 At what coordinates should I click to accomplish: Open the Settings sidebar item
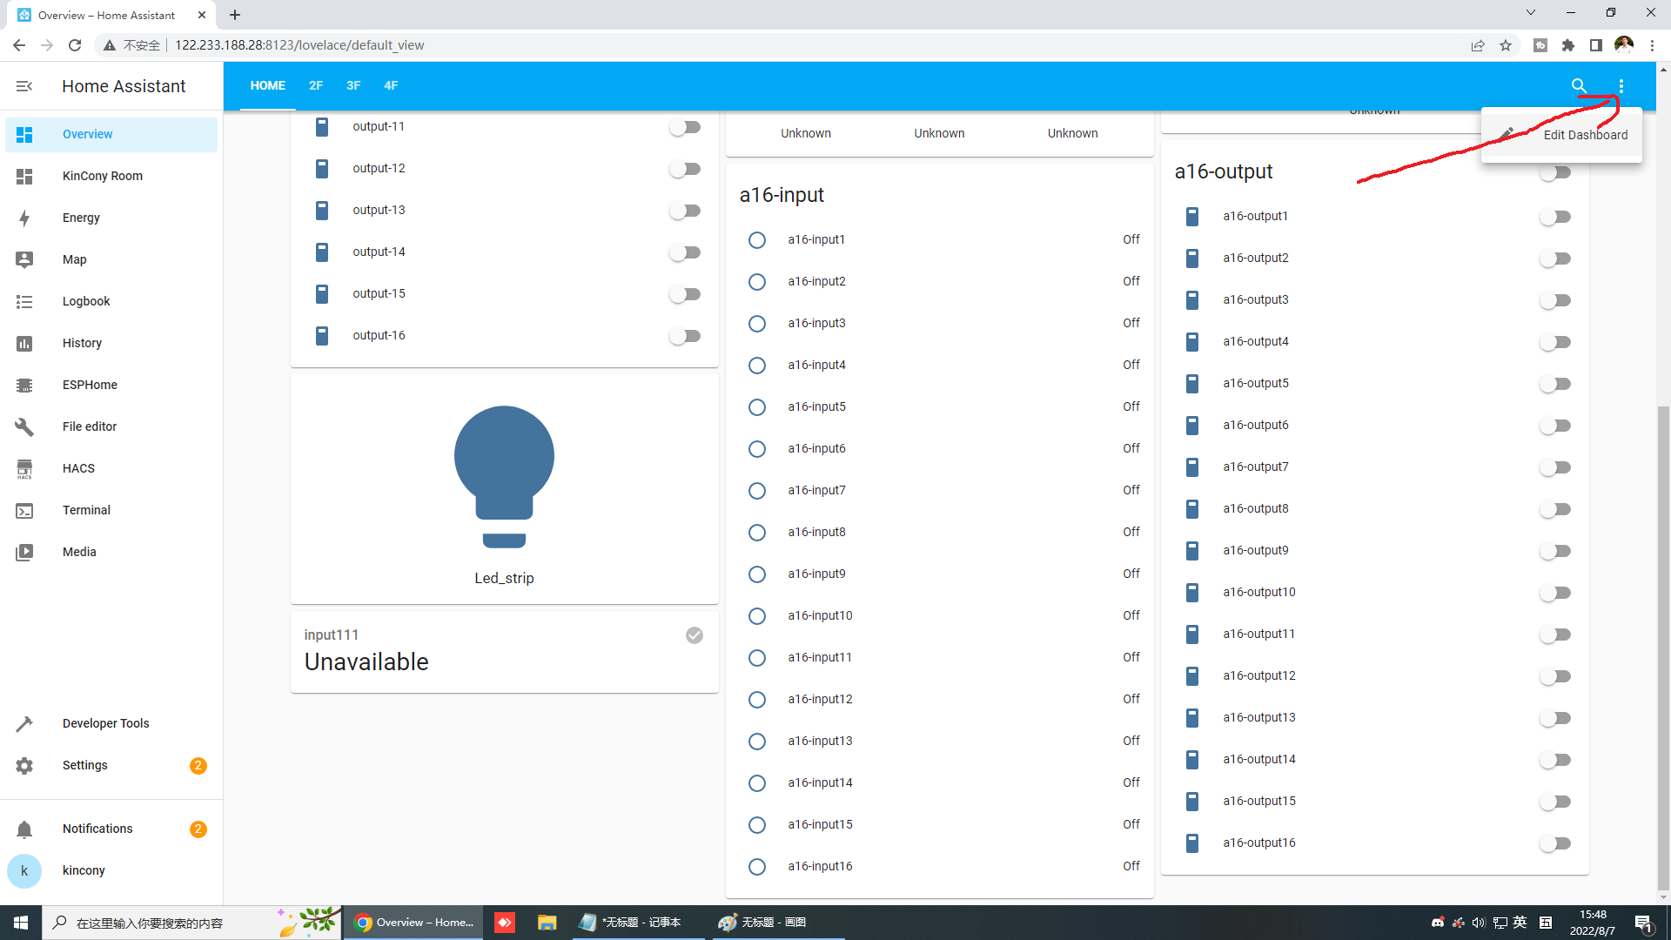(85, 765)
